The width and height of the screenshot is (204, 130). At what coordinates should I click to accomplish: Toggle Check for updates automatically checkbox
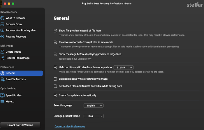[55, 95]
